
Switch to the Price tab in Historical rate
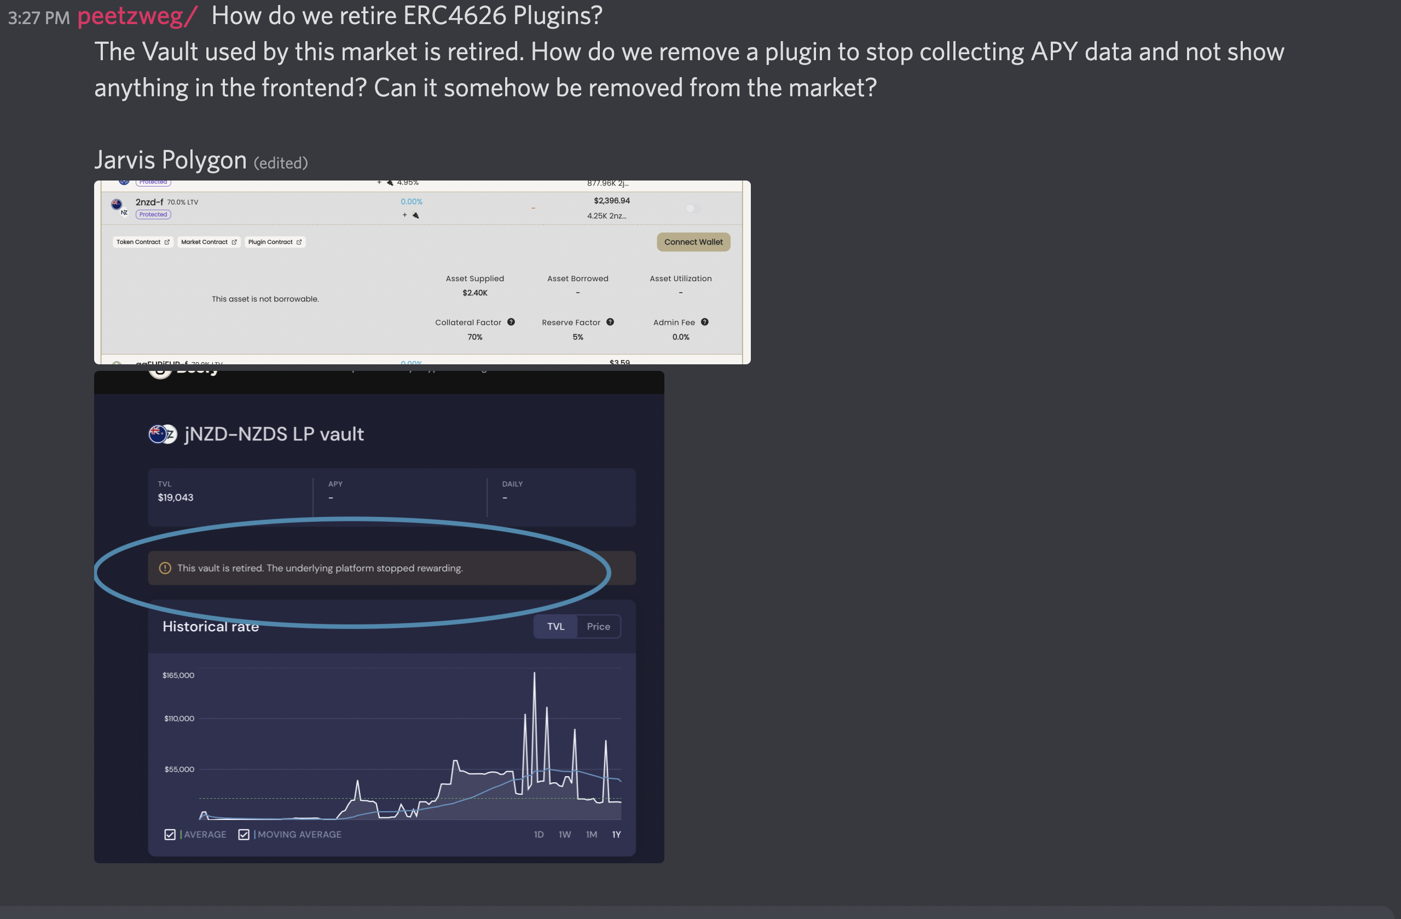599,626
